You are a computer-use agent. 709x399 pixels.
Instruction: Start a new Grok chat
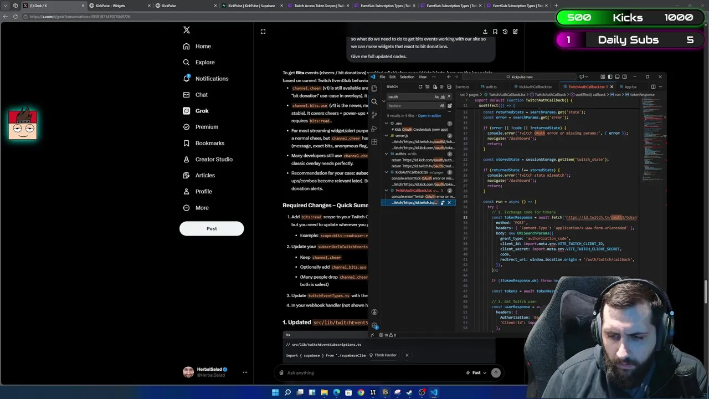point(515,32)
